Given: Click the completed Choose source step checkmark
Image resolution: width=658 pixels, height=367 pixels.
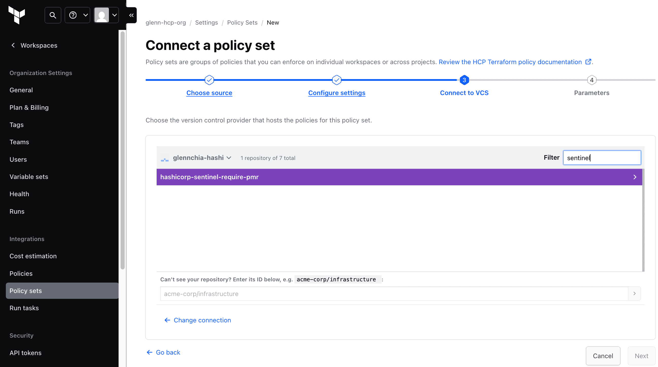Looking at the screenshot, I should click(209, 80).
